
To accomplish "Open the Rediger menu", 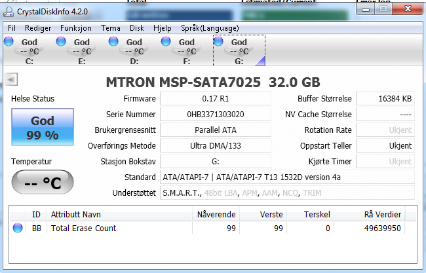I will (x=38, y=28).
